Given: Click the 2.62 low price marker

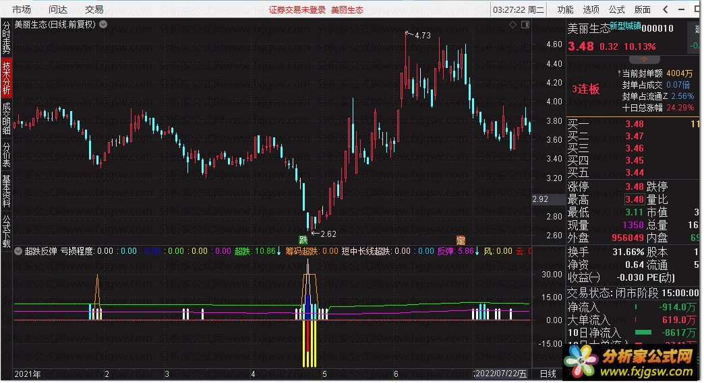Looking at the screenshot, I should 328,234.
